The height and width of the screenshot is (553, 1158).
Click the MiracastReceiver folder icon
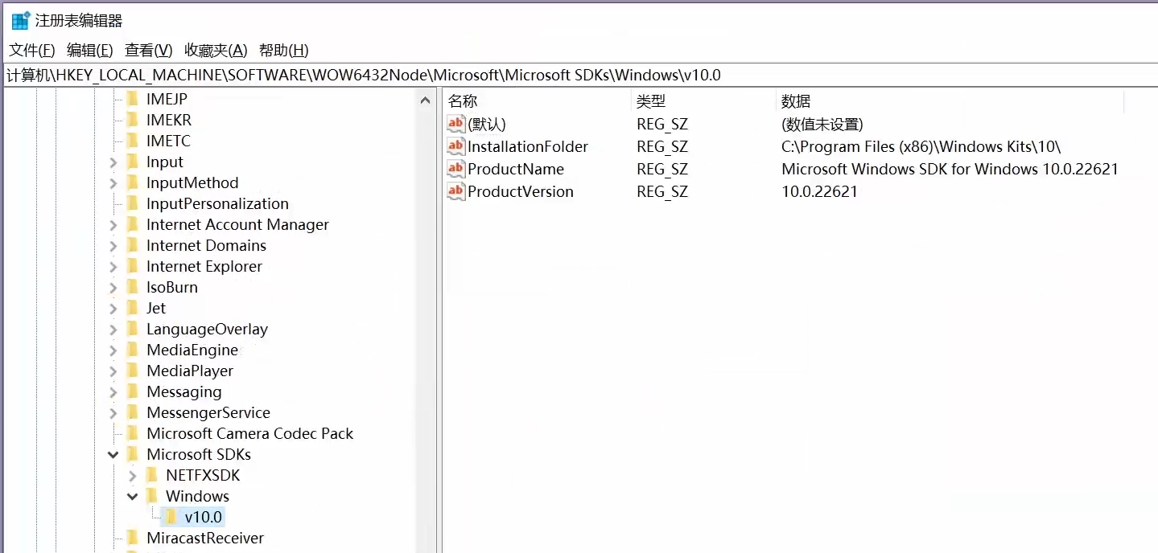(133, 538)
